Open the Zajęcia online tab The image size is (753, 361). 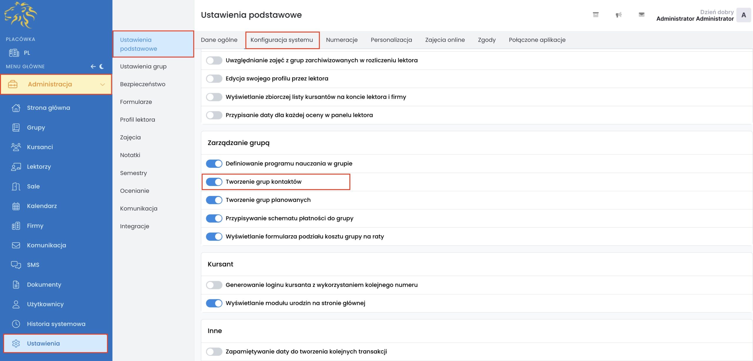[445, 40]
